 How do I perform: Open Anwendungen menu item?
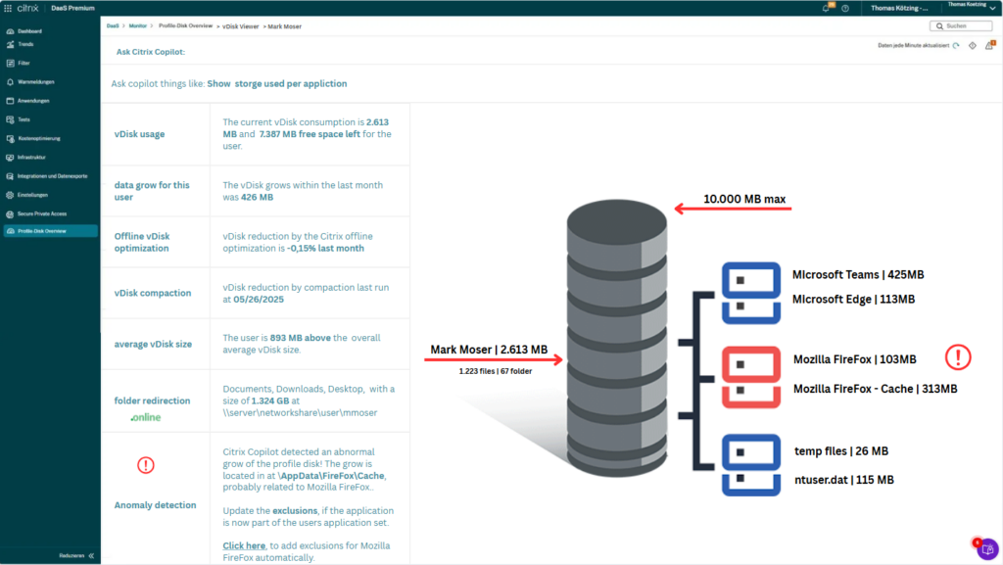coord(33,101)
